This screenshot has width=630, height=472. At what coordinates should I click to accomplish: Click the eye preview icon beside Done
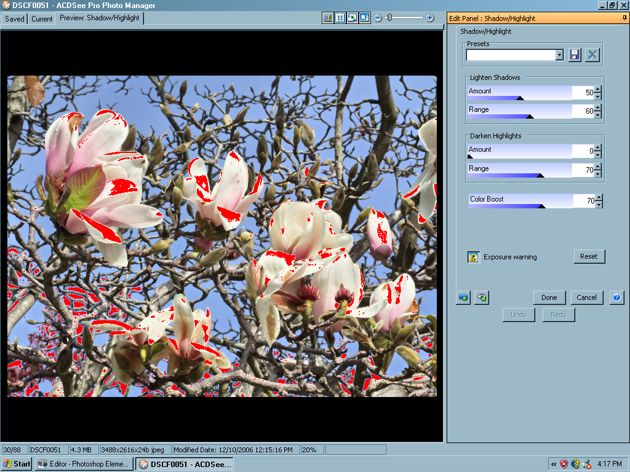click(x=482, y=297)
